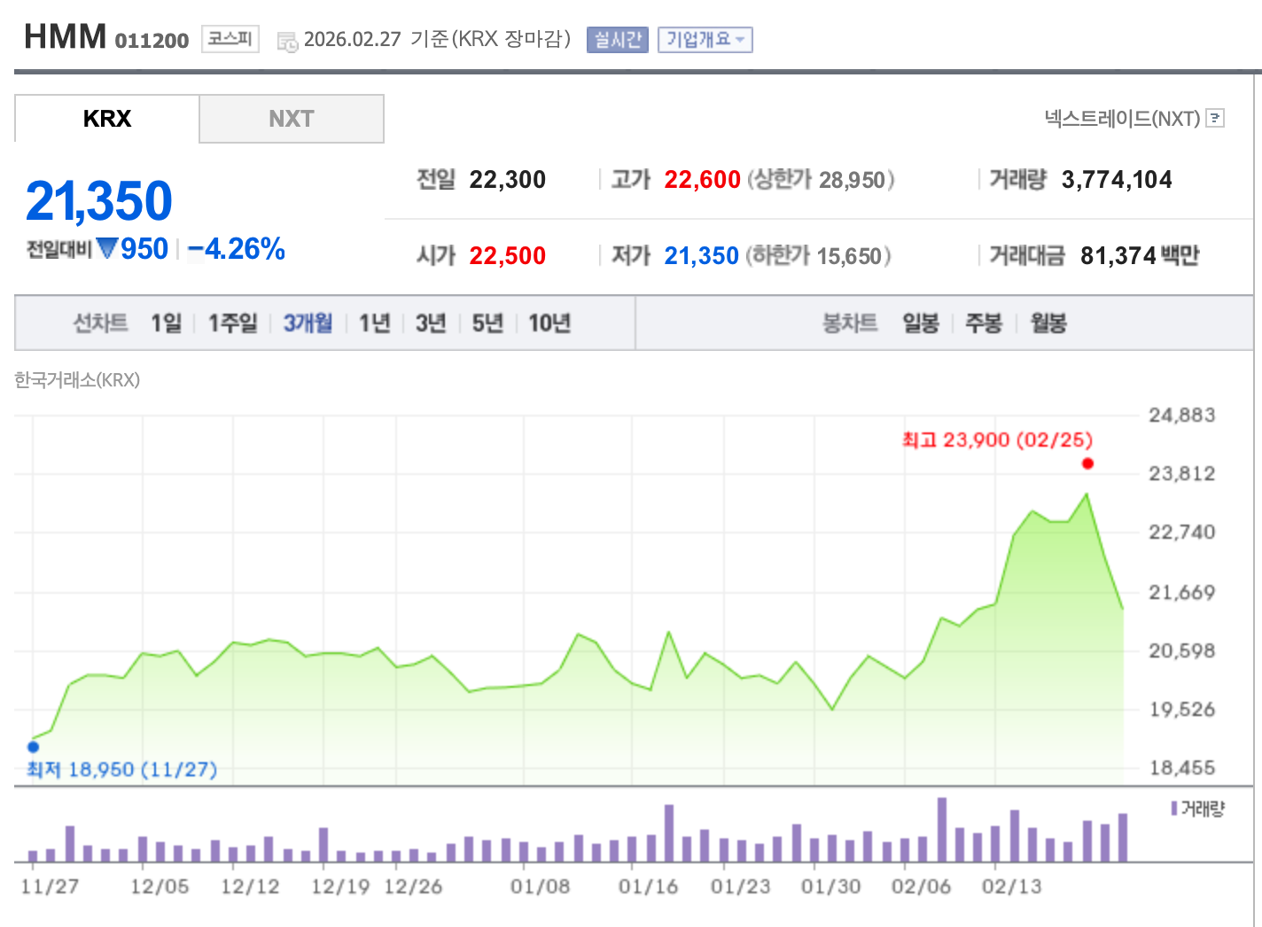Switch to the 주봉 candle chart
The width and height of the screenshot is (1262, 927).
[x=984, y=323]
